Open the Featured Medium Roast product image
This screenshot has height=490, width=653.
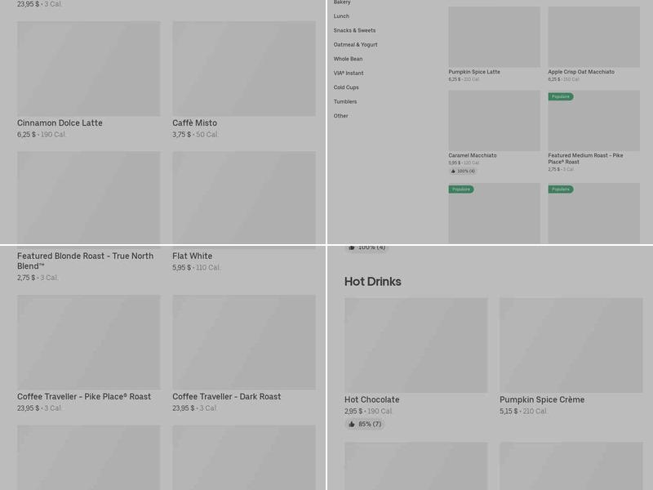point(594,121)
